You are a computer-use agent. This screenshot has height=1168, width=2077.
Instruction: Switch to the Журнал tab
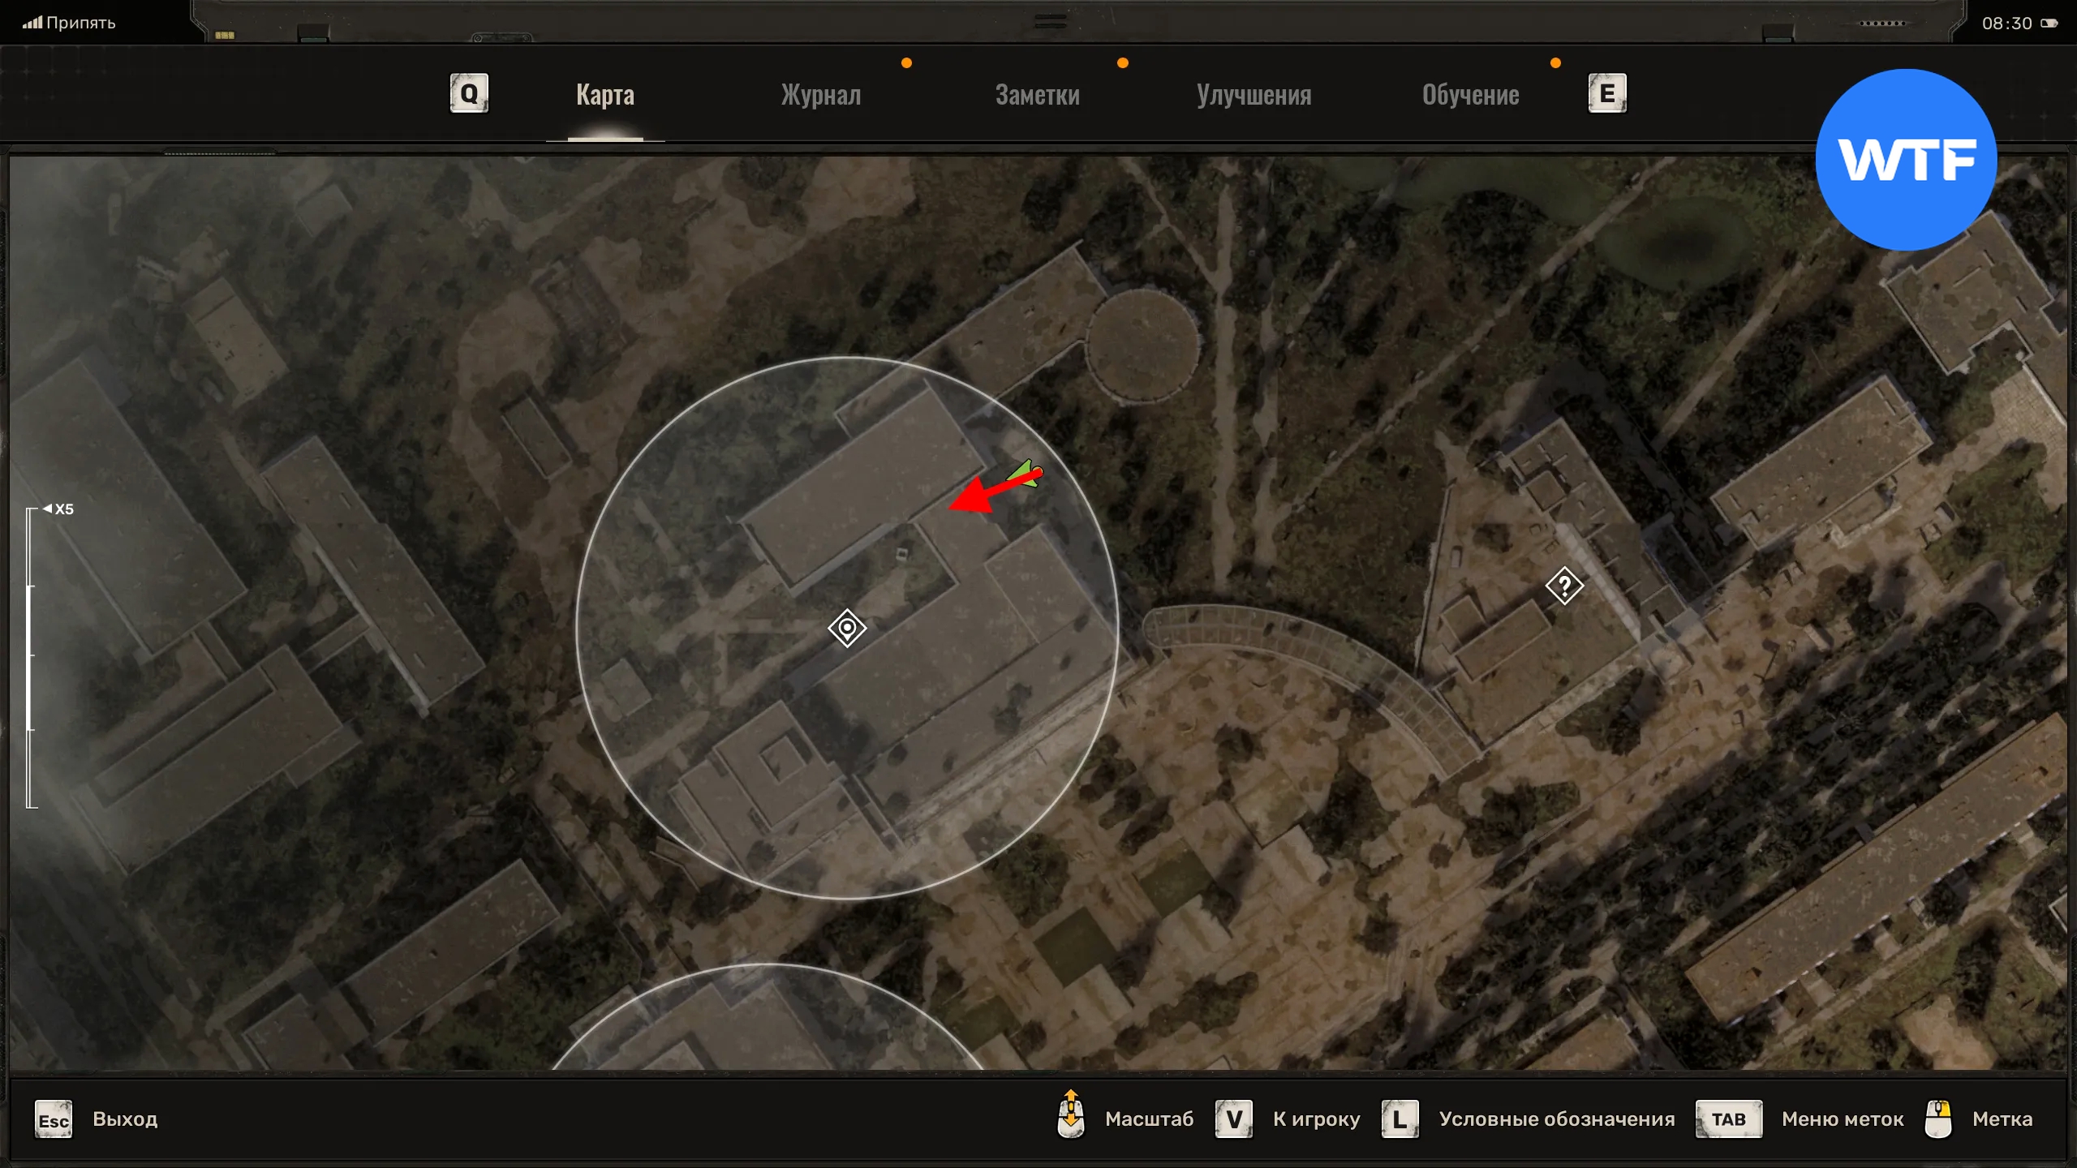pyautogui.click(x=820, y=95)
